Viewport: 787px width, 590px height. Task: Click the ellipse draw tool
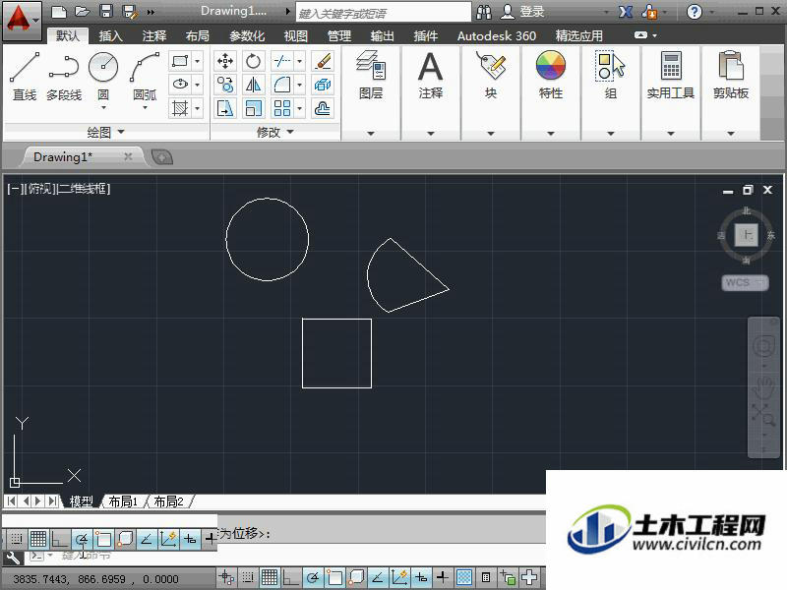point(180,85)
